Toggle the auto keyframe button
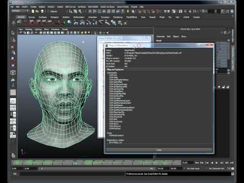This screenshot has width=244, height=183. click(x=229, y=168)
